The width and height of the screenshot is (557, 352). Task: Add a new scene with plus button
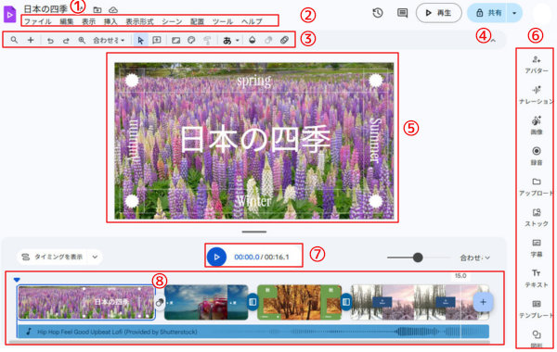(483, 302)
